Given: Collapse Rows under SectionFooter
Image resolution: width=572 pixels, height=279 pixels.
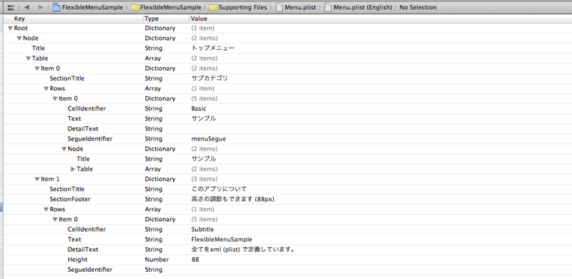Looking at the screenshot, I should 46,210.
